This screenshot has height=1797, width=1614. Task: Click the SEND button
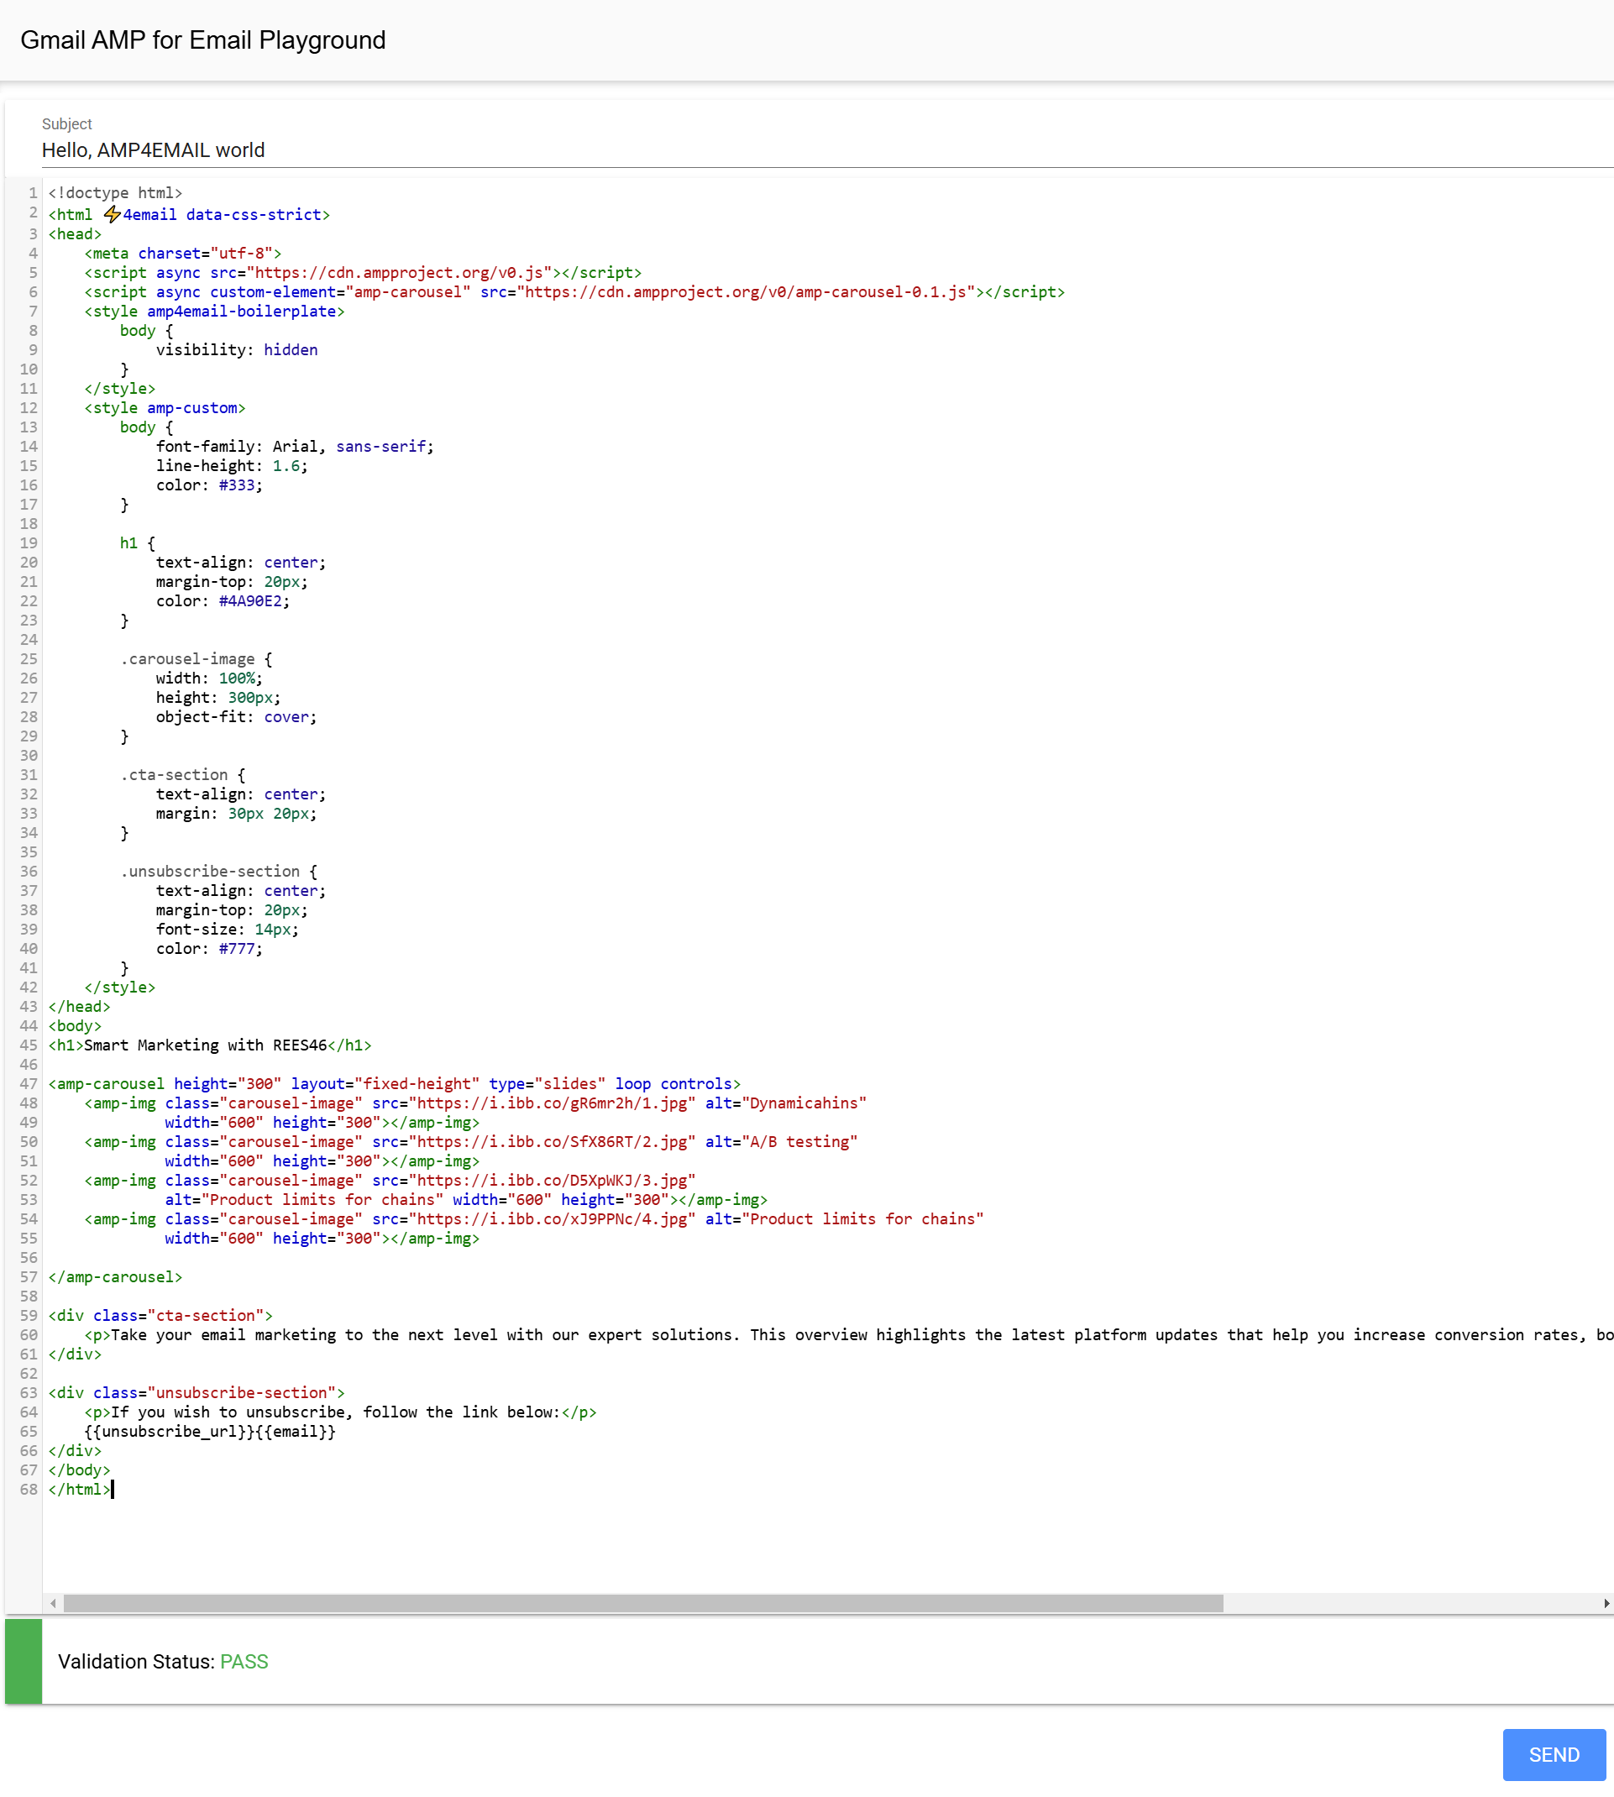coord(1553,1753)
